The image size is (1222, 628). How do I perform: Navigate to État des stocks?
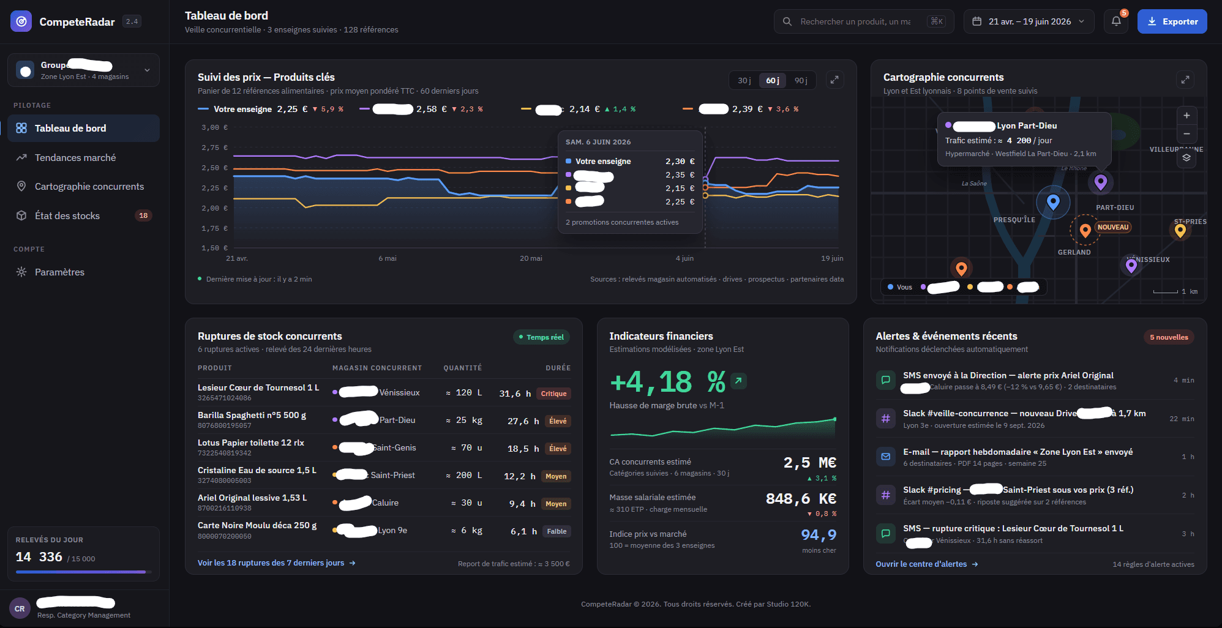[x=83, y=215]
